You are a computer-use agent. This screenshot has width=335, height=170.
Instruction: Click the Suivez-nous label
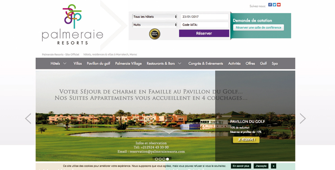[x=257, y=6]
